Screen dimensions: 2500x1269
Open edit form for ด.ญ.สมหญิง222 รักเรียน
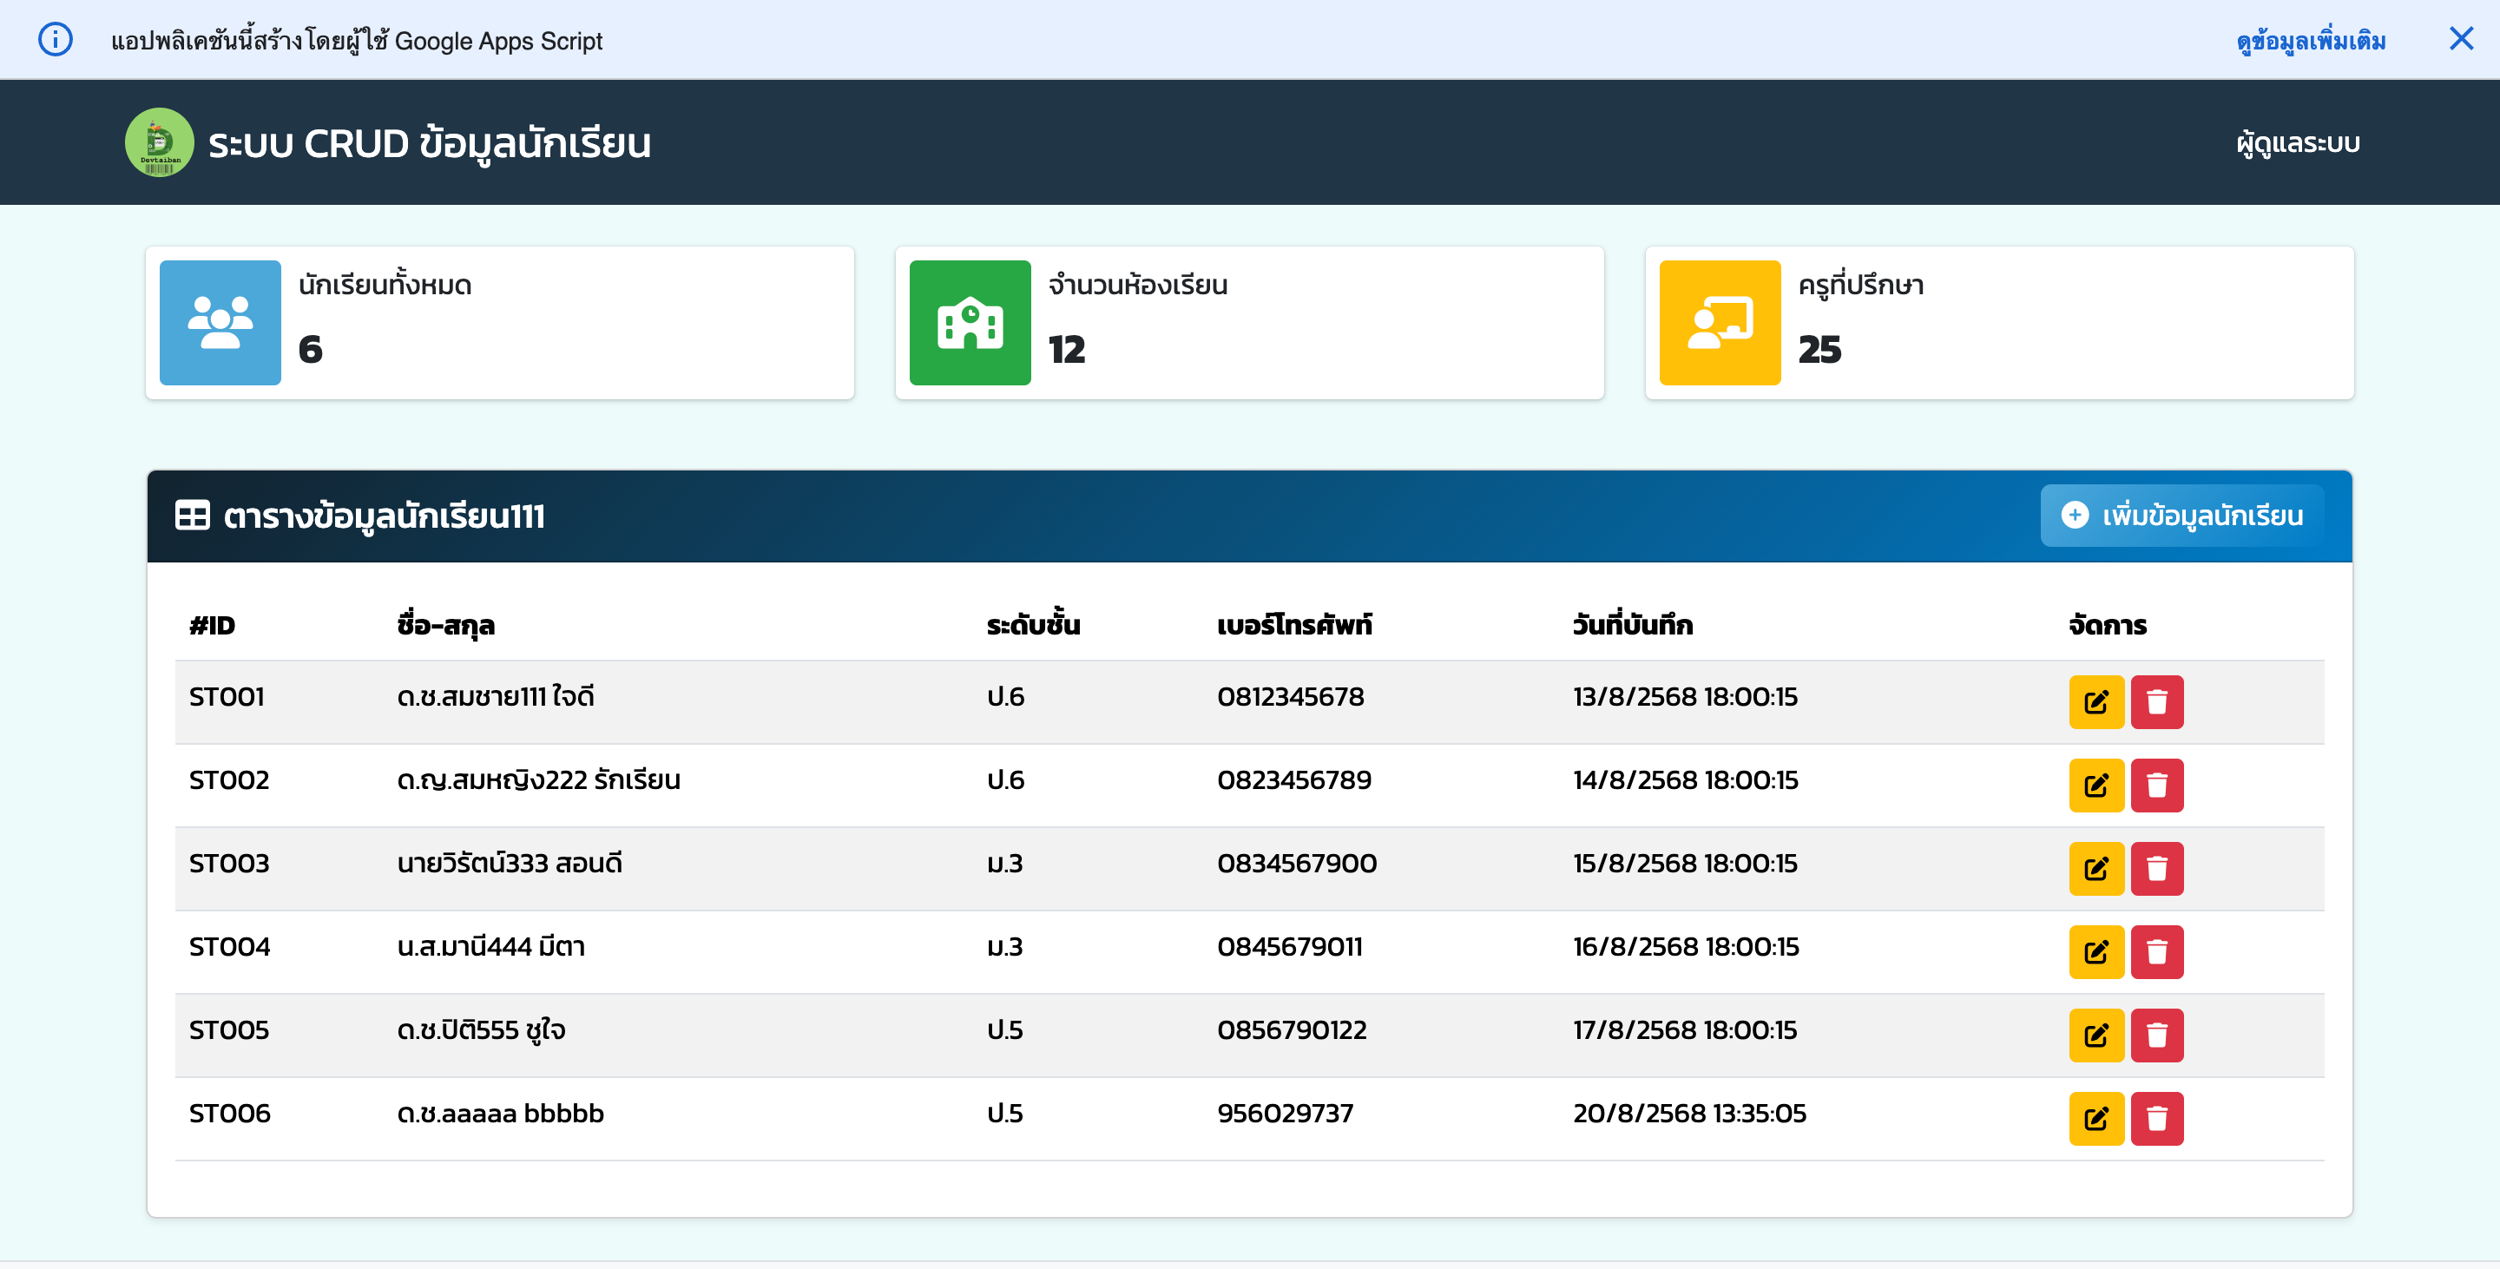(x=2095, y=785)
